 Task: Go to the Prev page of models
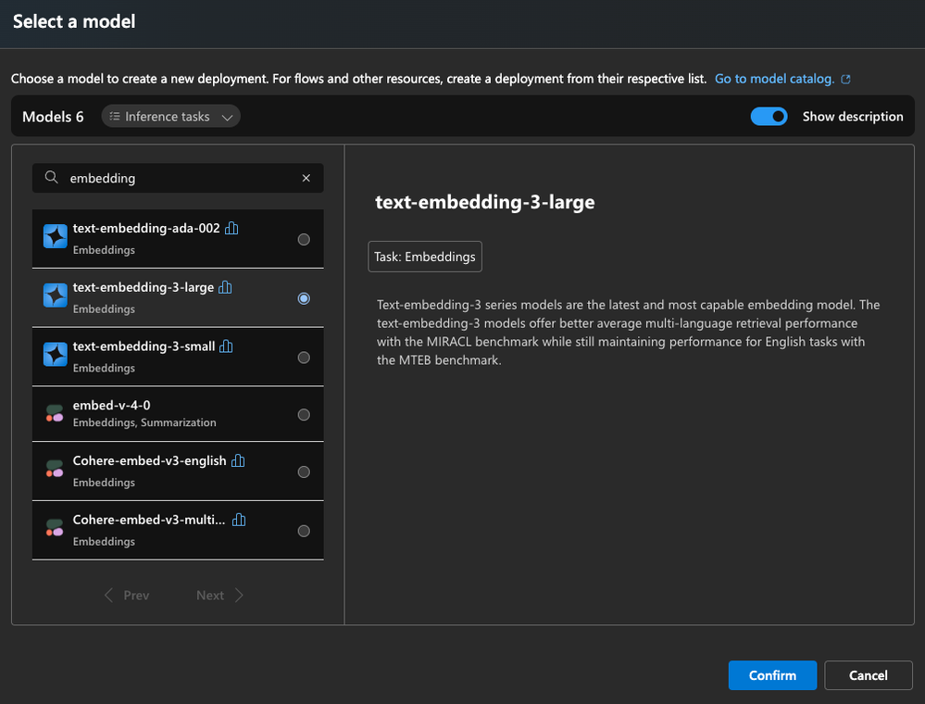127,596
